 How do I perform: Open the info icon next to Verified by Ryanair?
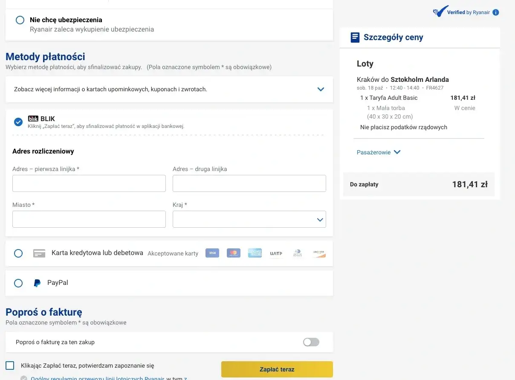point(495,12)
